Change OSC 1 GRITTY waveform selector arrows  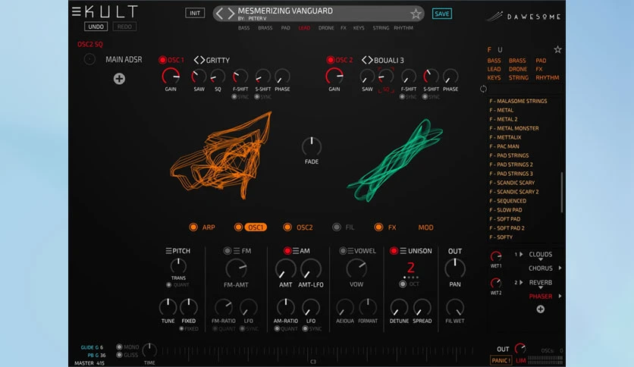point(199,60)
